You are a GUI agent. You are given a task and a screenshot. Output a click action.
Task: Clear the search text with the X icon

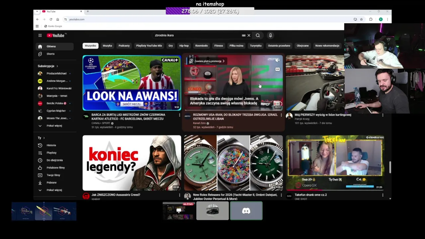click(x=249, y=35)
